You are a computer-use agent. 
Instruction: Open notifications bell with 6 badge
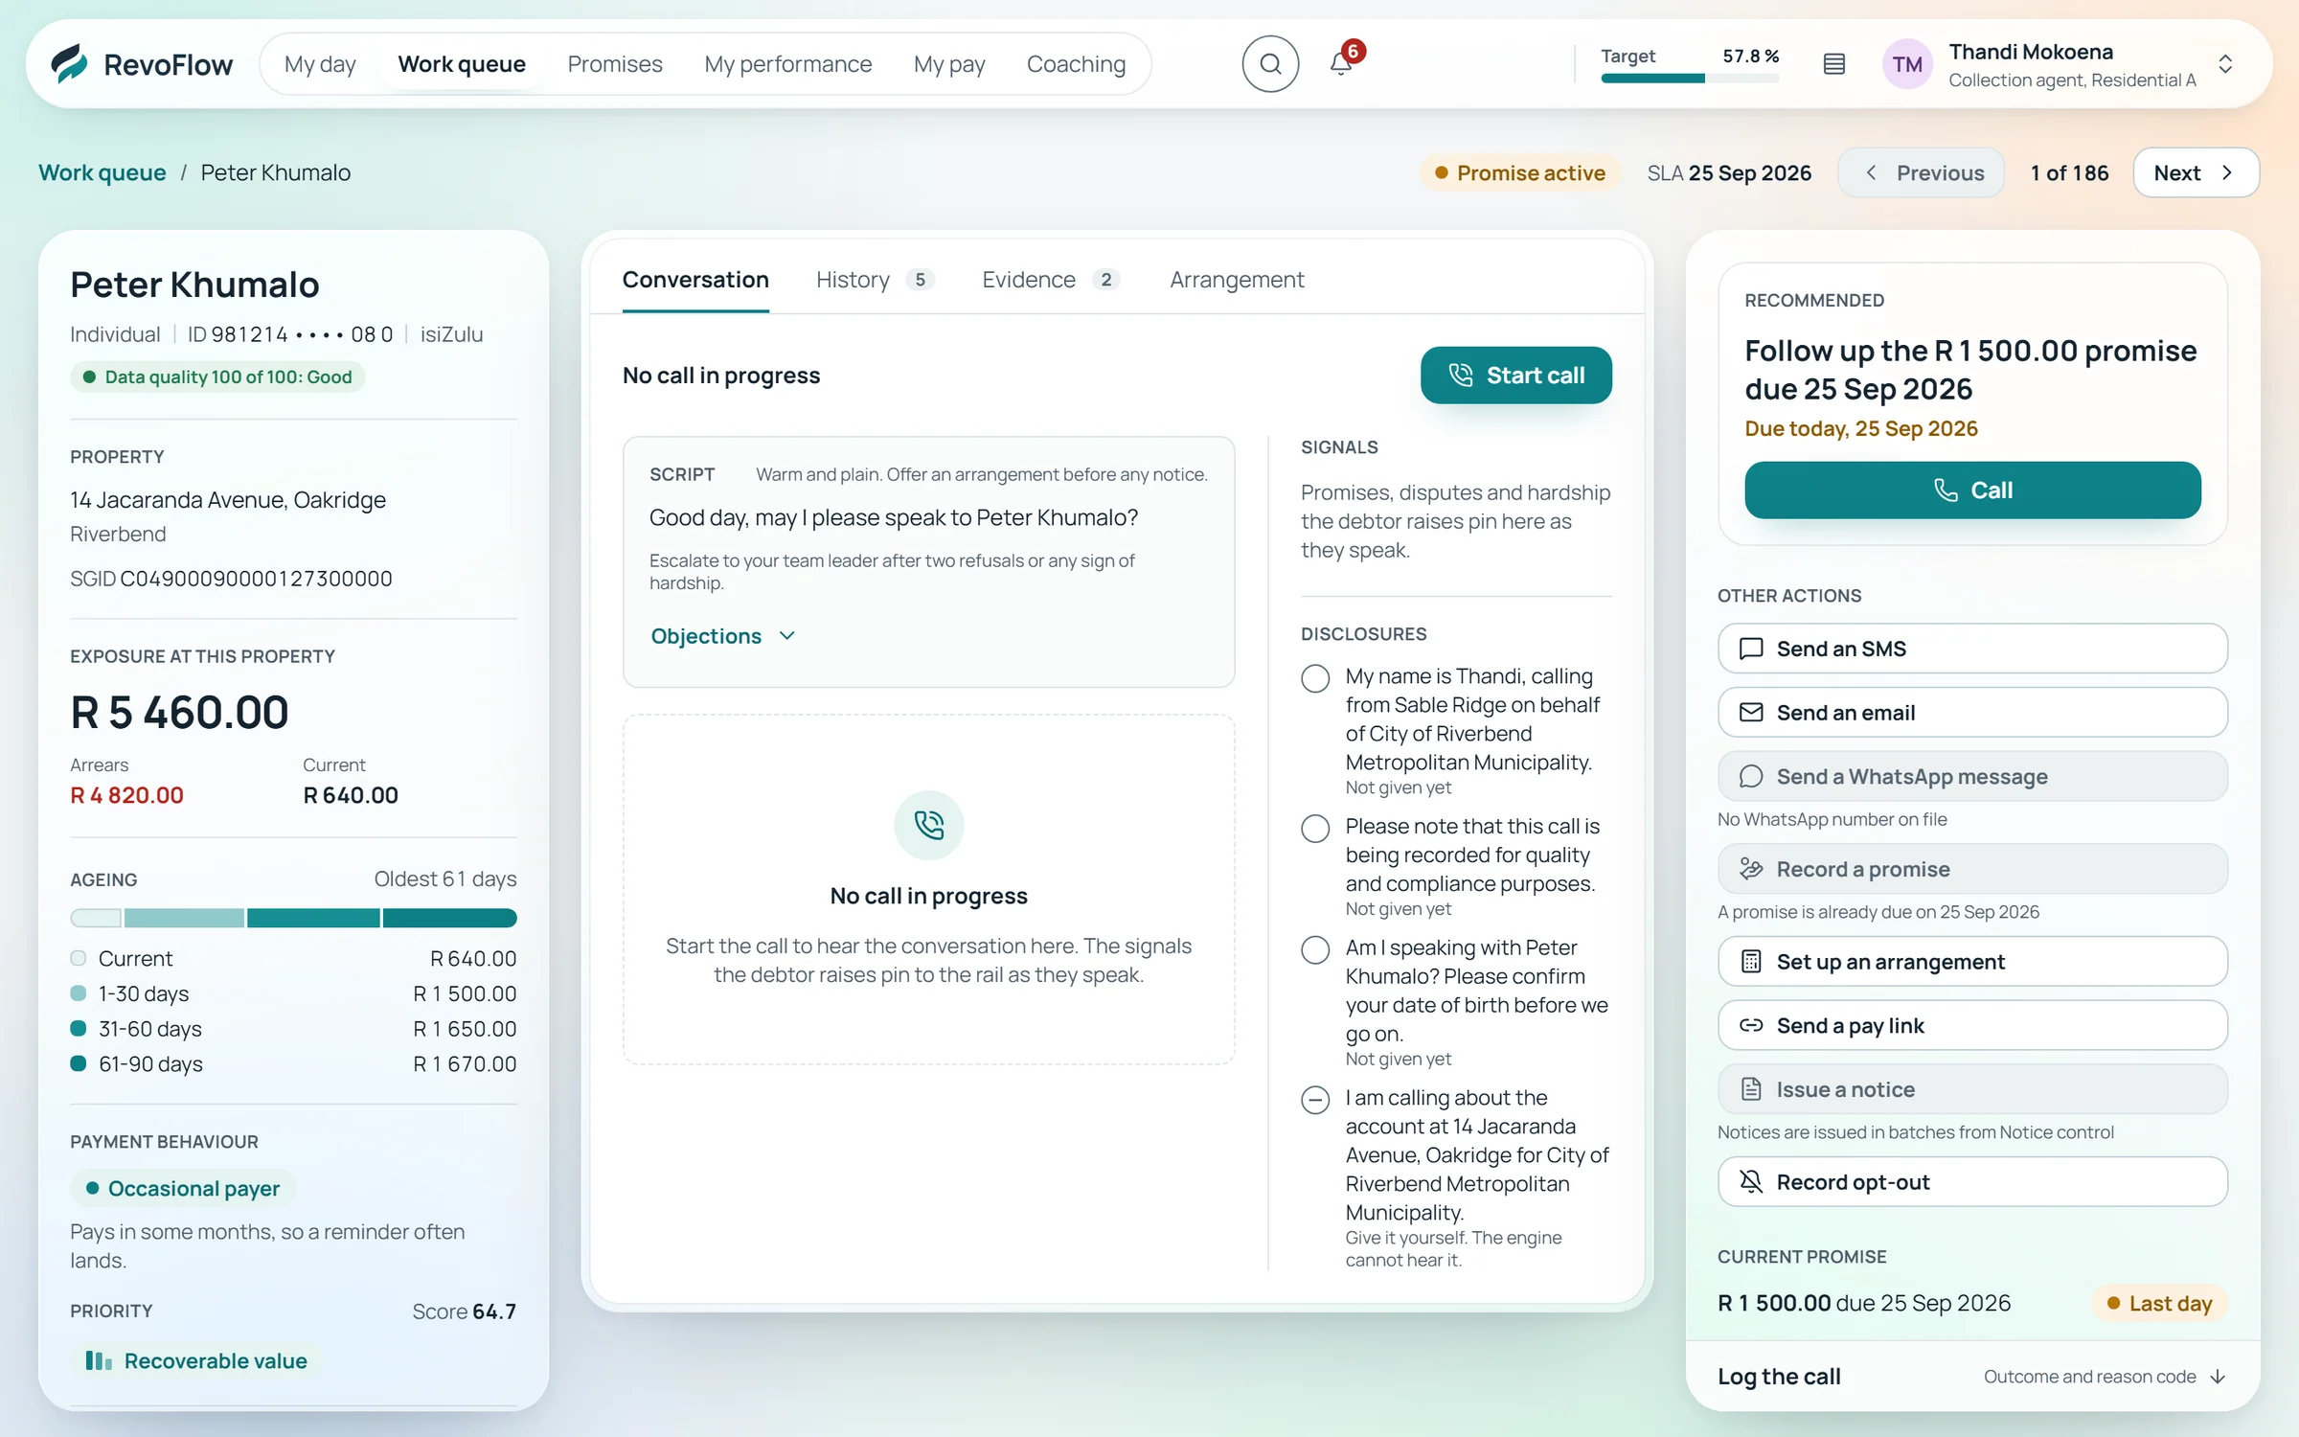coord(1341,63)
